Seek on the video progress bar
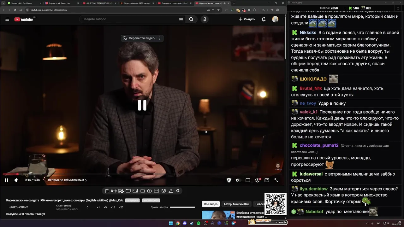This screenshot has height=227, width=404. 142,174
